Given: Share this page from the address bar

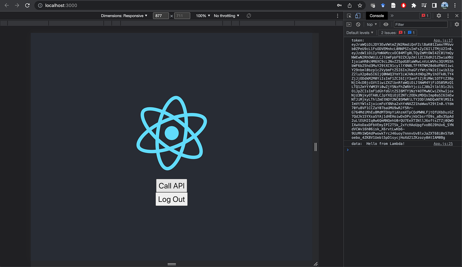Looking at the screenshot, I should point(349,6).
